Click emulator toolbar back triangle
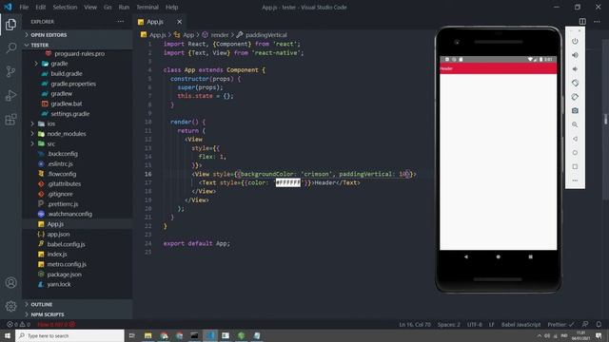The width and height of the screenshot is (609, 342). 575,139
